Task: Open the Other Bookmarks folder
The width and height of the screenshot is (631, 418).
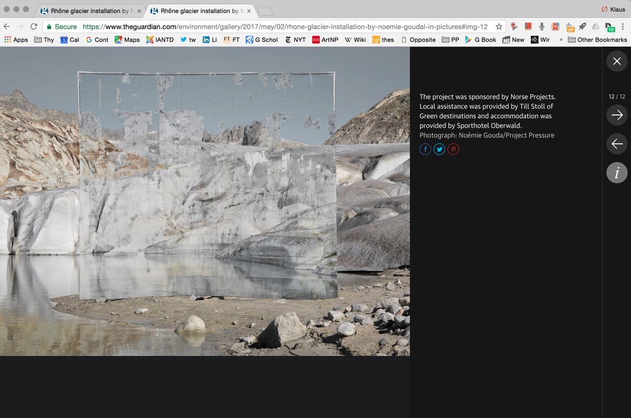Action: coord(597,39)
